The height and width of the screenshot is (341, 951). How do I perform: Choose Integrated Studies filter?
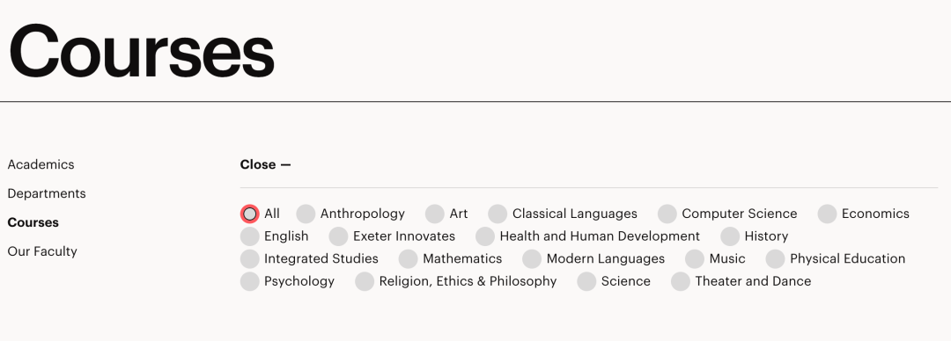(250, 258)
